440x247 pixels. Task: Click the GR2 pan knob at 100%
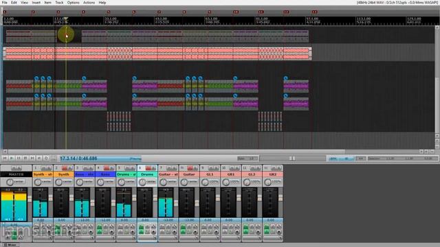click(x=267, y=183)
